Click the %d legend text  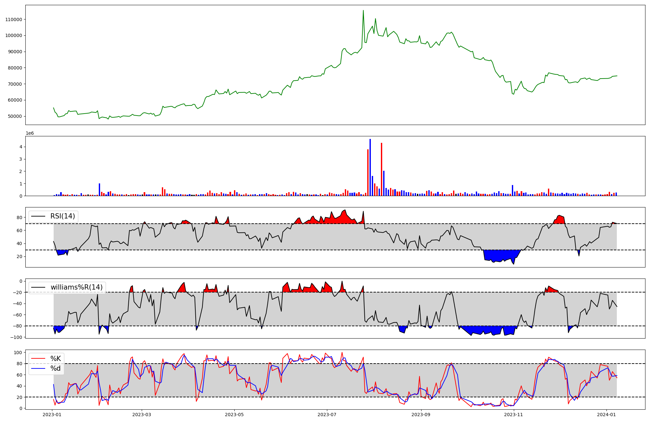(56, 368)
